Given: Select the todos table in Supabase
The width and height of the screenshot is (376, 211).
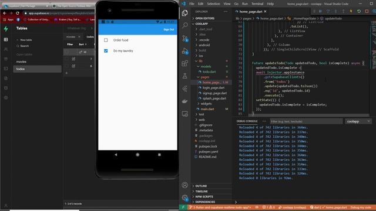Looking at the screenshot, I should click(x=37, y=69).
